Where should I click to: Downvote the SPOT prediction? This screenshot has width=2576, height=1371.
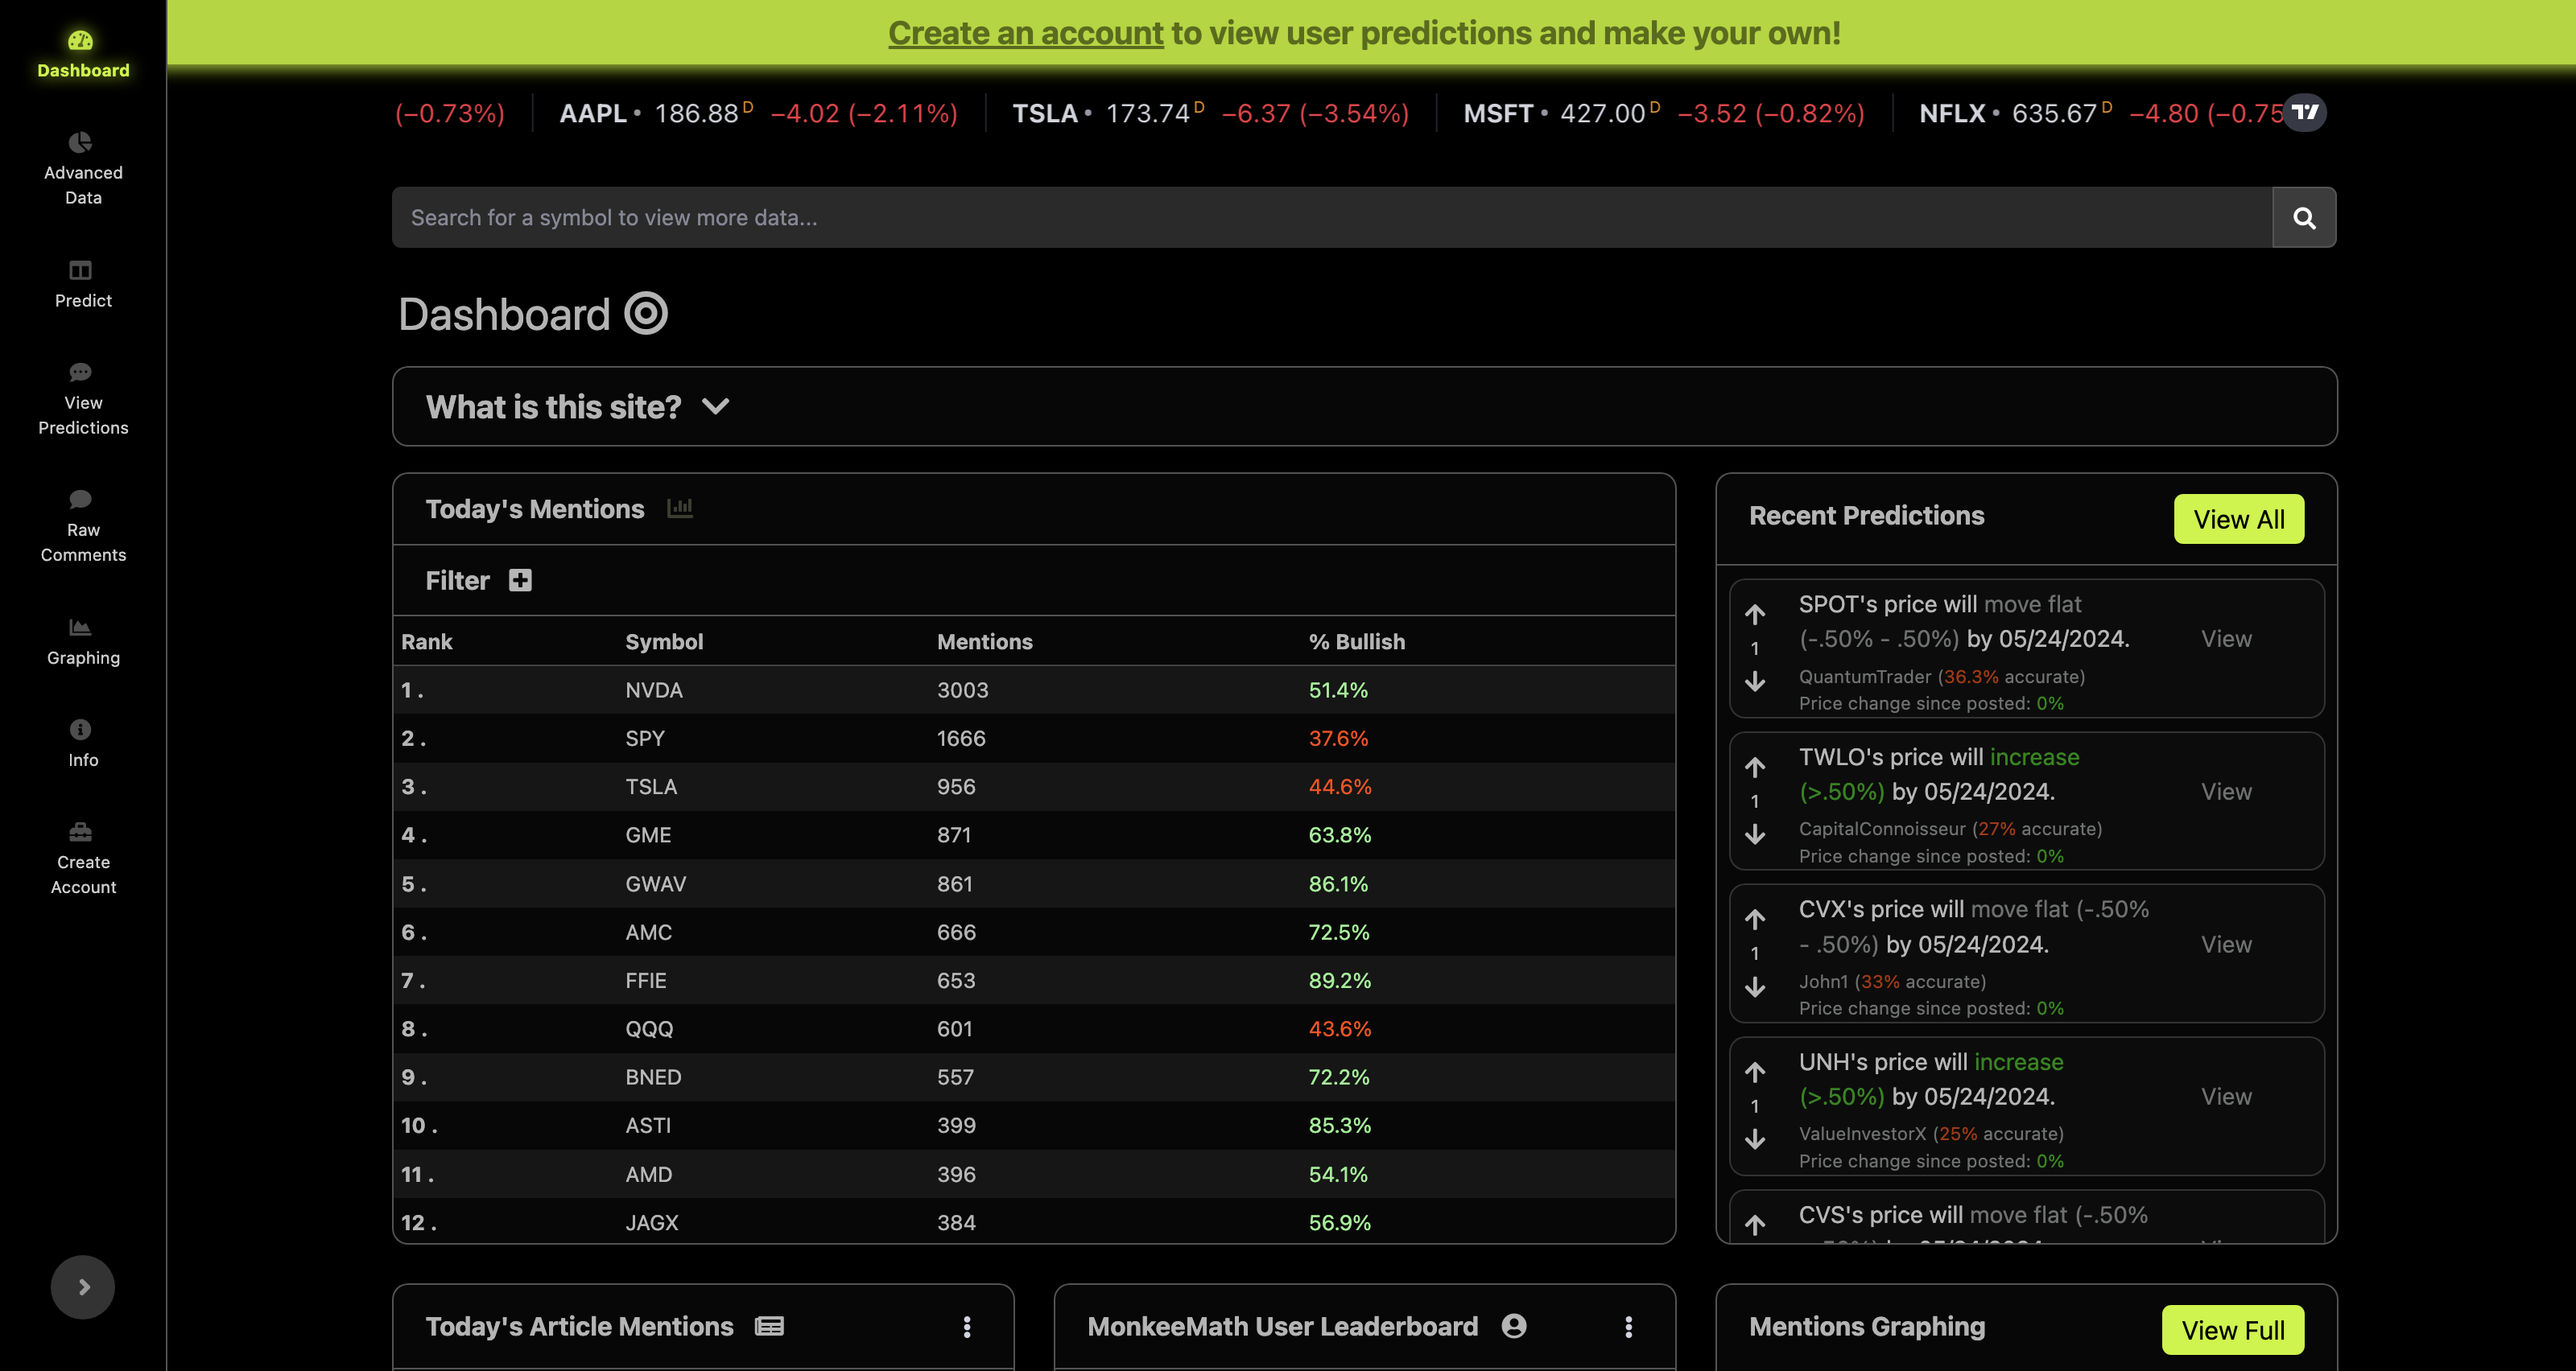pyautogui.click(x=1755, y=681)
